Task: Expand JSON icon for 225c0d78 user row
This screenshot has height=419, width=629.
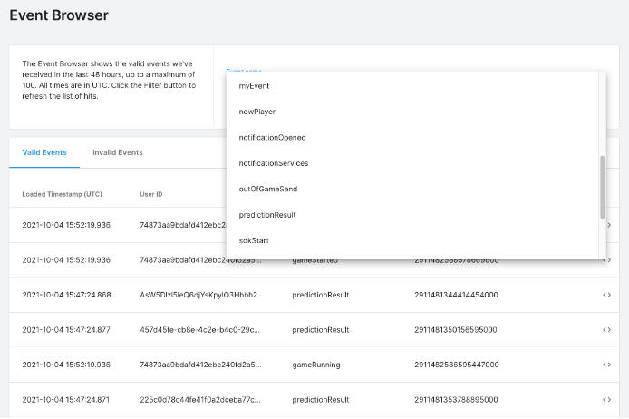Action: 606,399
